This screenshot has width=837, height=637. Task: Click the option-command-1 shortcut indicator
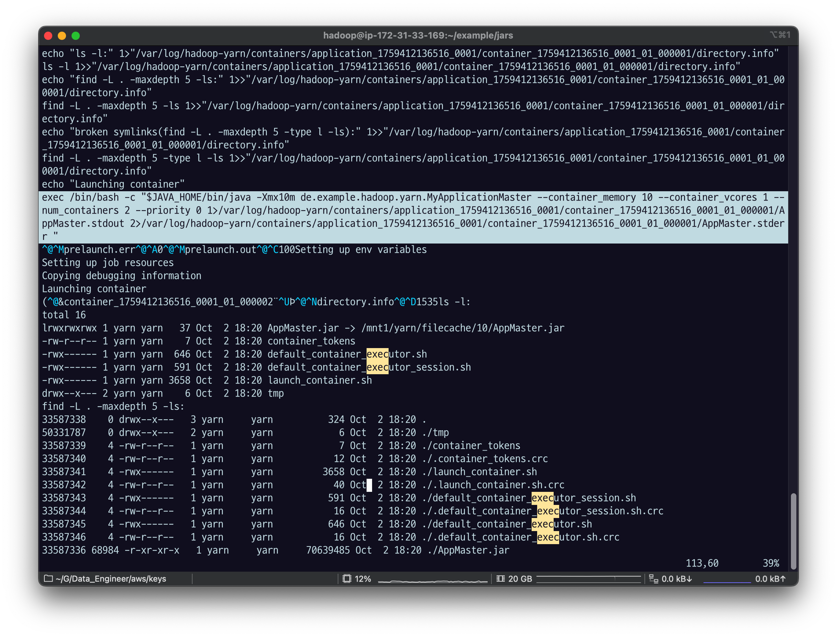click(780, 35)
